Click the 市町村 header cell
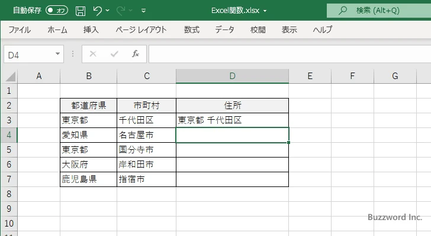The height and width of the screenshot is (236, 431). coord(146,106)
